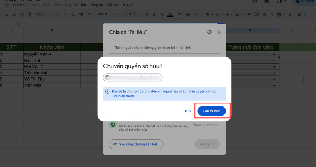Select cell containing Võ Thị Thu

pyautogui.click(x=52, y=79)
